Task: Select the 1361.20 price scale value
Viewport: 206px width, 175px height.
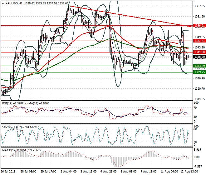Action: (199, 17)
